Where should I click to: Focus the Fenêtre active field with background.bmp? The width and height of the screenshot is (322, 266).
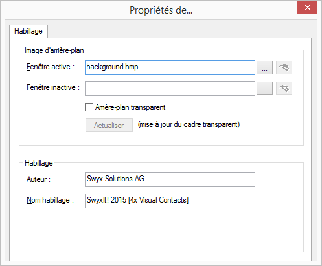[x=170, y=68]
